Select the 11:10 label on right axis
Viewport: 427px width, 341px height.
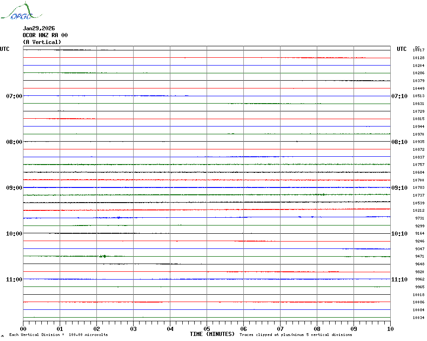pyautogui.click(x=399, y=280)
